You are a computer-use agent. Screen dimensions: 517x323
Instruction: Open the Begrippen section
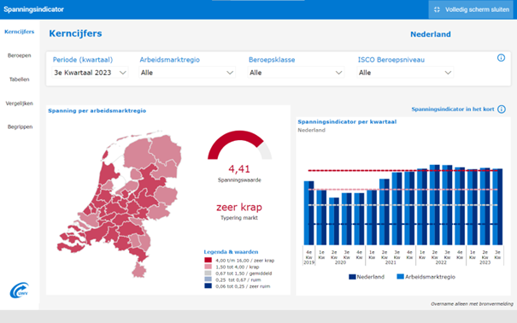pyautogui.click(x=20, y=126)
